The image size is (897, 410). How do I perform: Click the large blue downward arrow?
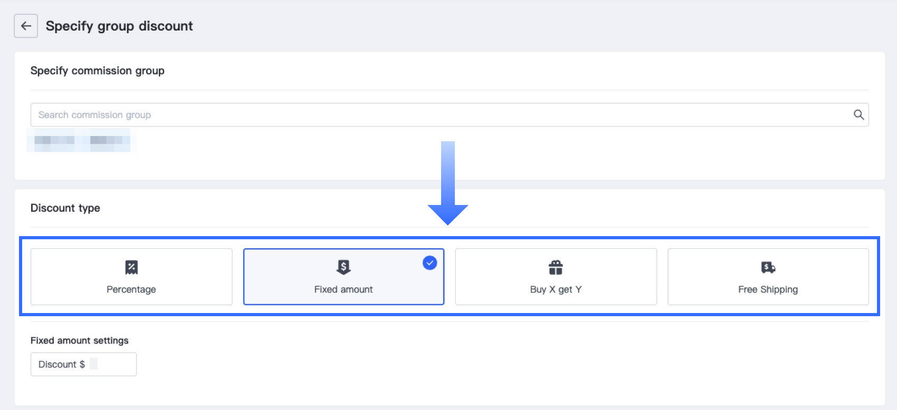point(448,184)
